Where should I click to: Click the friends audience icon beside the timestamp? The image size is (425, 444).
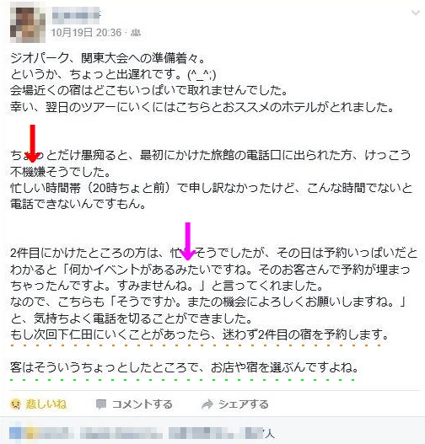(136, 33)
